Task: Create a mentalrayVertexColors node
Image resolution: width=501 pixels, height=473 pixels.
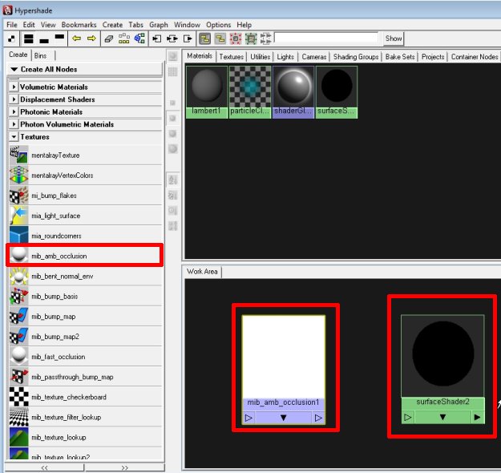Action: tap(85, 176)
